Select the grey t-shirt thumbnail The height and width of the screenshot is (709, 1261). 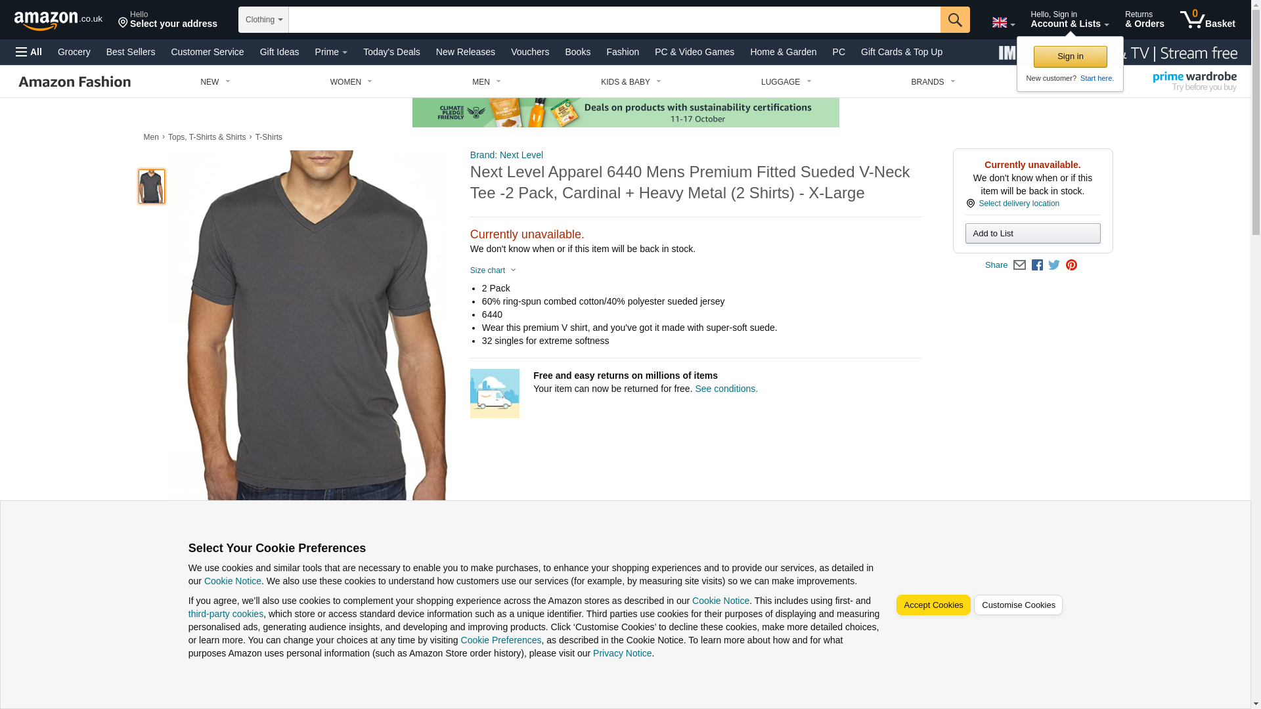click(152, 186)
